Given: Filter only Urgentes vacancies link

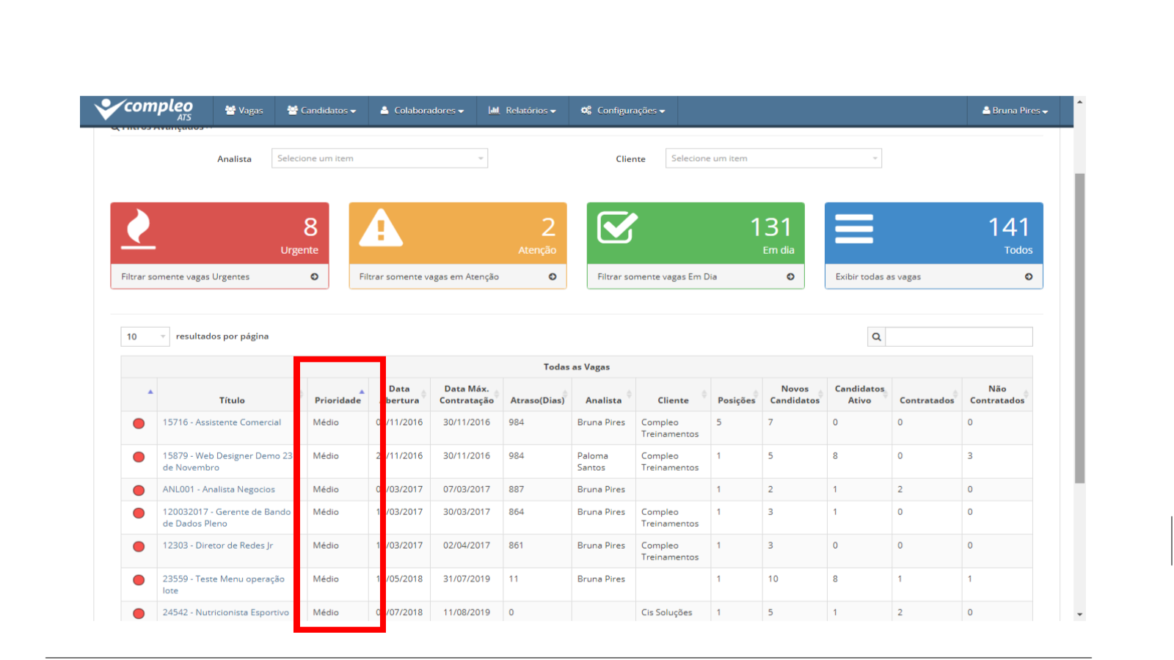Looking at the screenshot, I should 185,277.
